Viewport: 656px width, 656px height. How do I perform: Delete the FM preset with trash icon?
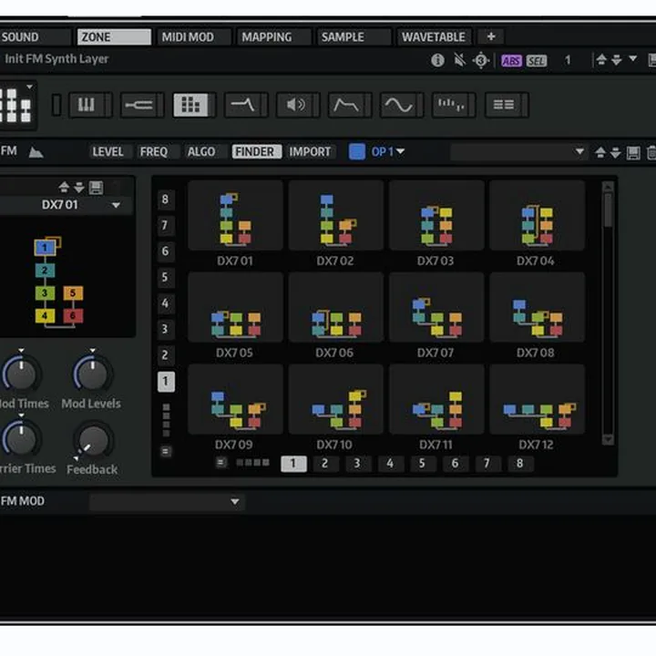[x=651, y=153]
